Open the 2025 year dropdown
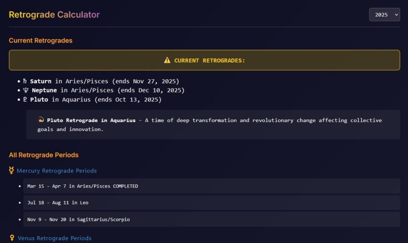The width and height of the screenshot is (408, 243). coord(384,15)
